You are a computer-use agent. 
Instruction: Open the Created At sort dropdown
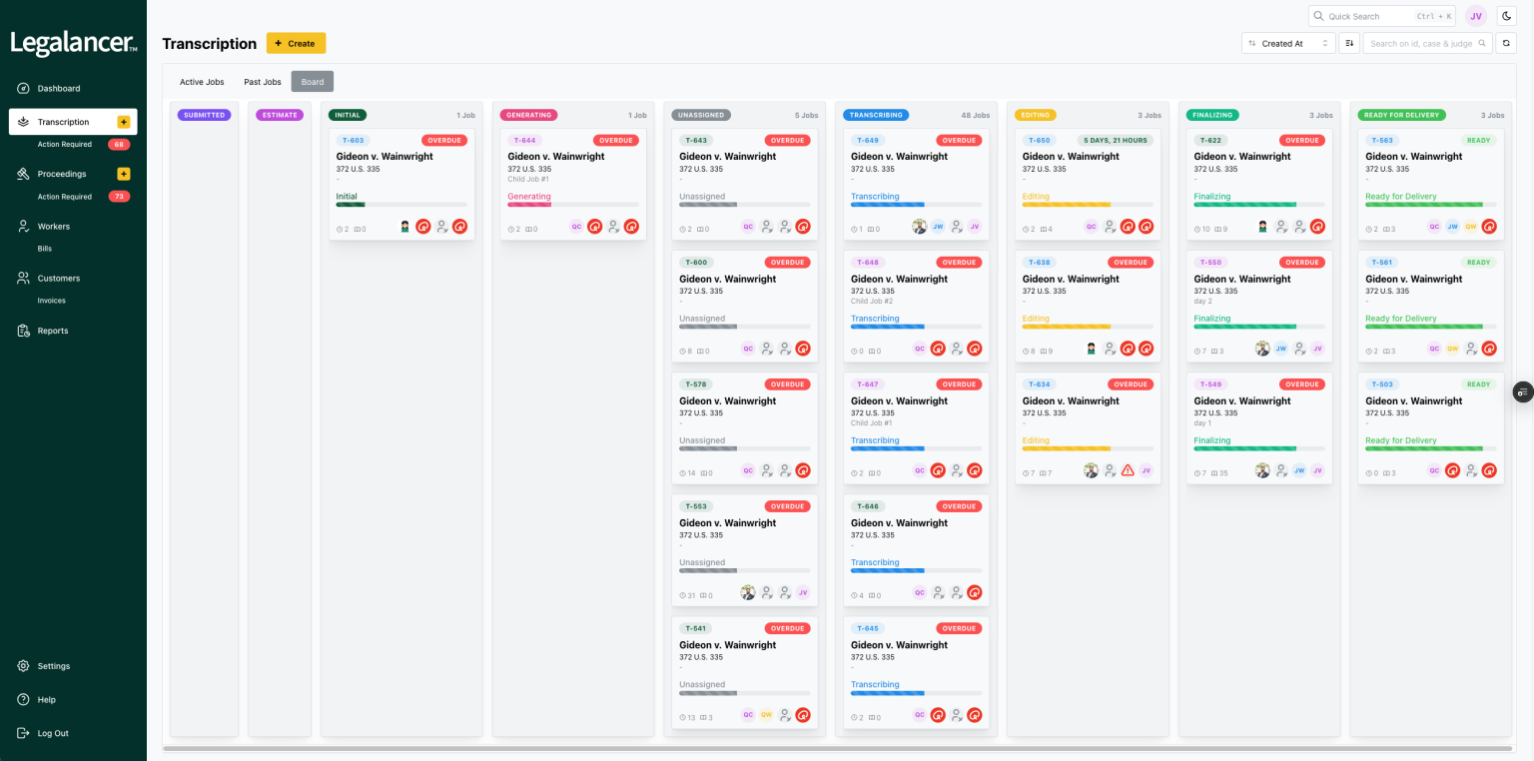(x=1288, y=43)
